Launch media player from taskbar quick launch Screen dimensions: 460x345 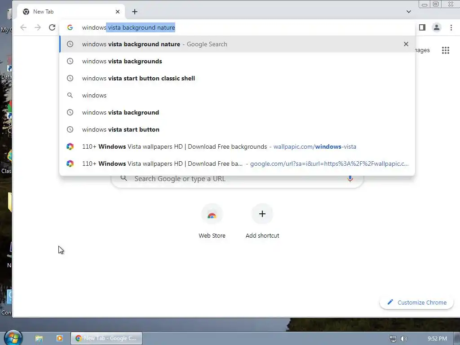click(60, 338)
